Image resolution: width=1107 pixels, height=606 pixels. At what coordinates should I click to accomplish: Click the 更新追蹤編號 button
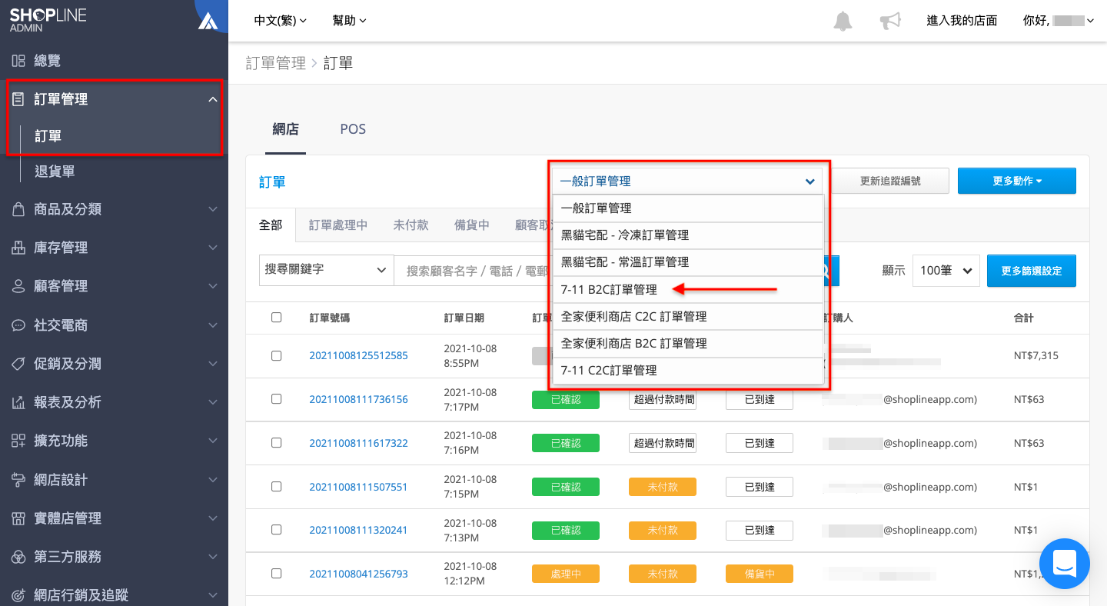pyautogui.click(x=890, y=181)
